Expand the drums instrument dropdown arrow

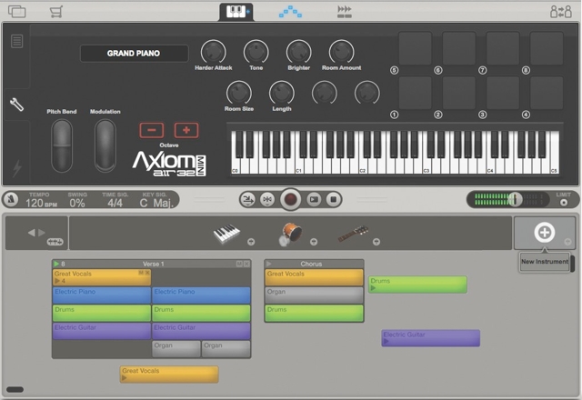314,242
